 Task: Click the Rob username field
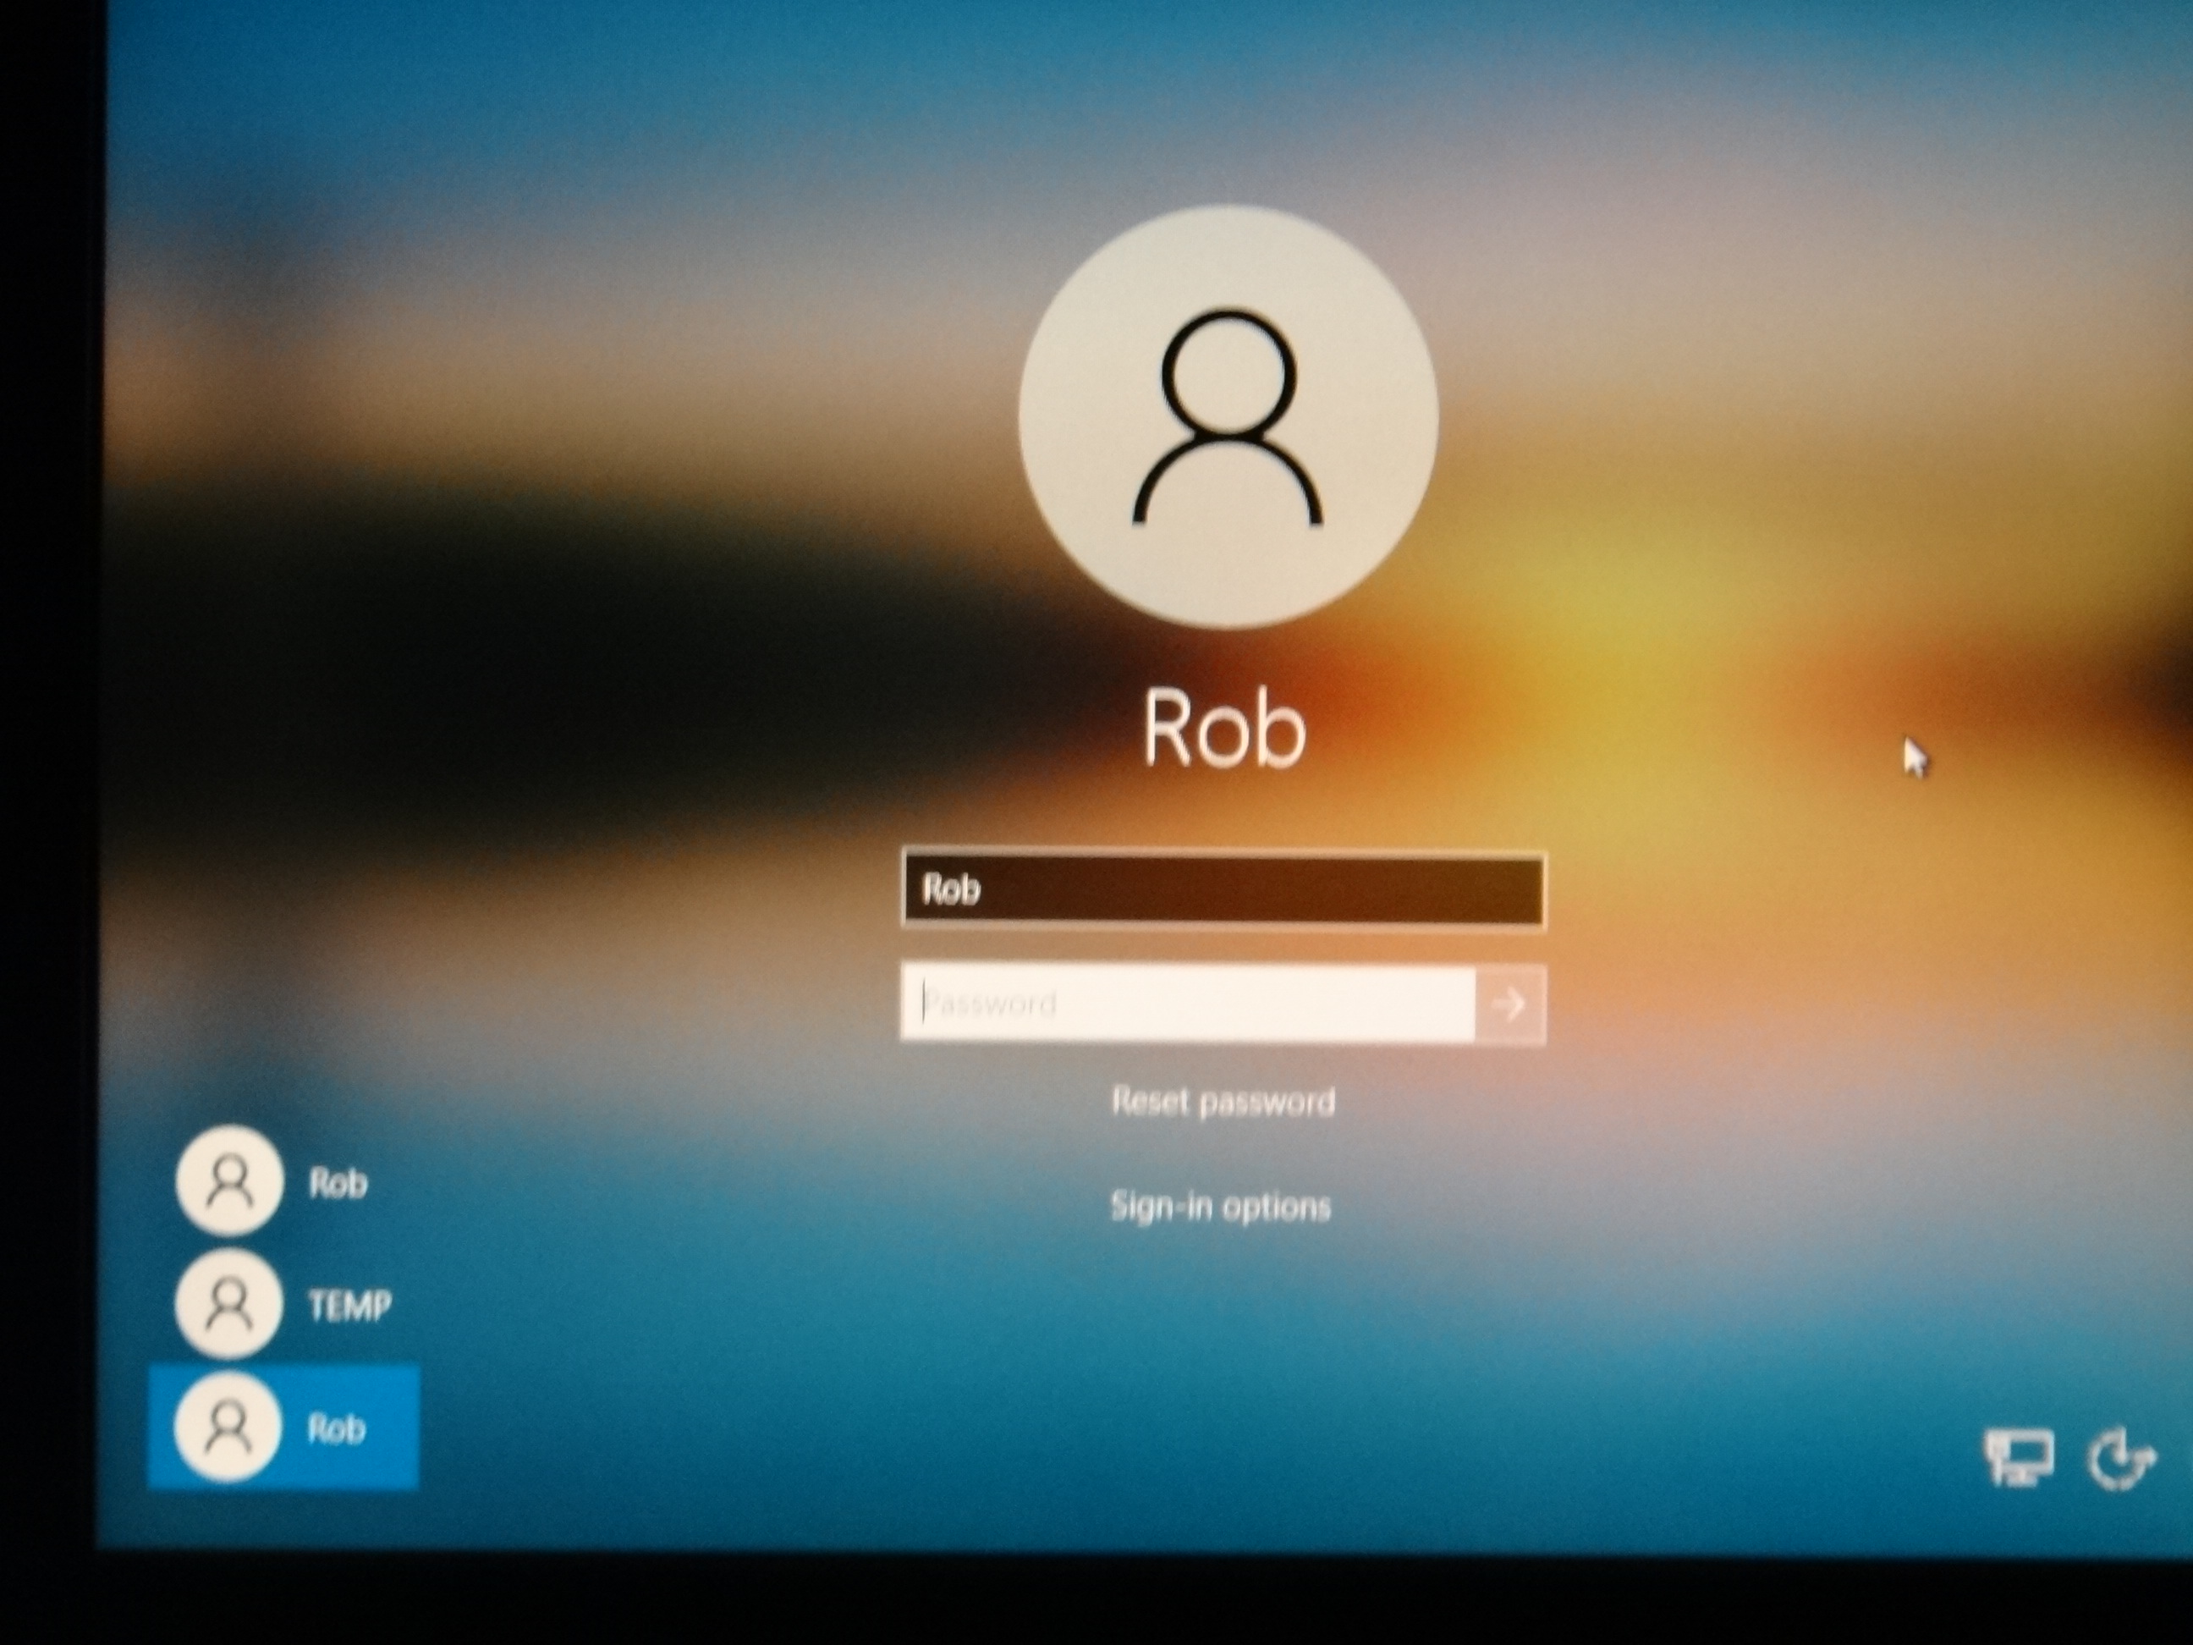[x=1223, y=889]
